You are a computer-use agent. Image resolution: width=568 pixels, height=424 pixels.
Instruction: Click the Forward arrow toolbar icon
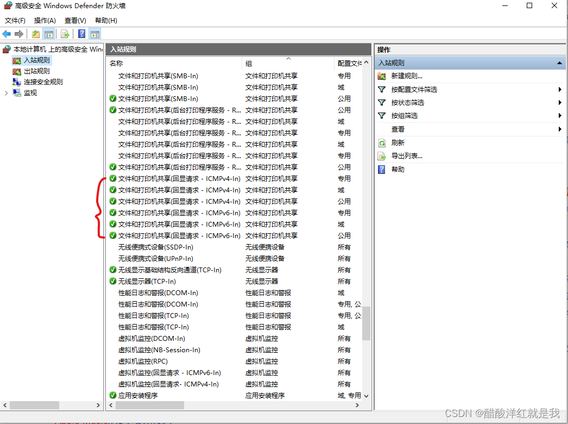pyautogui.click(x=19, y=34)
